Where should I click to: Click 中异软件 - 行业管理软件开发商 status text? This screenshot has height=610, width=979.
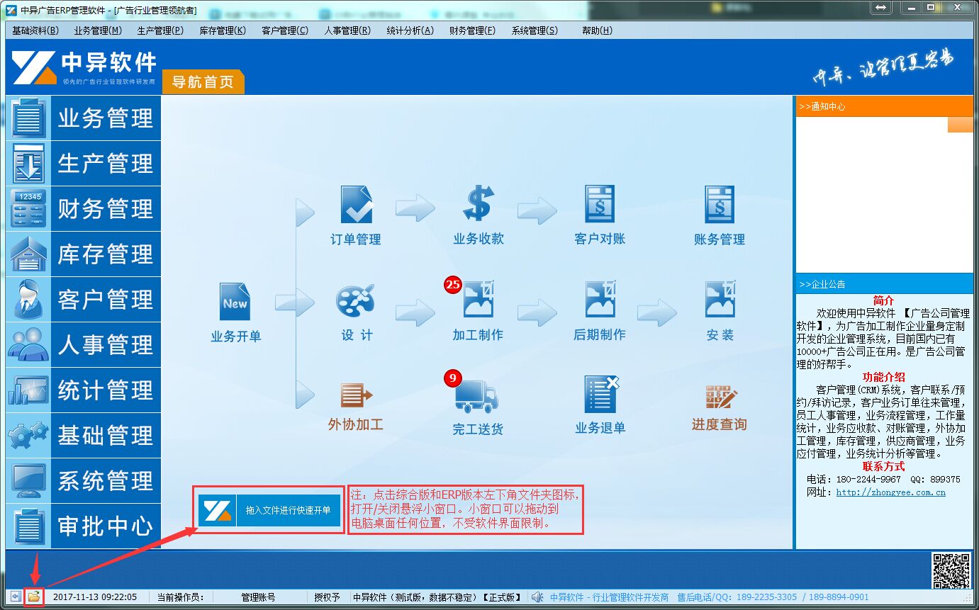tap(609, 597)
